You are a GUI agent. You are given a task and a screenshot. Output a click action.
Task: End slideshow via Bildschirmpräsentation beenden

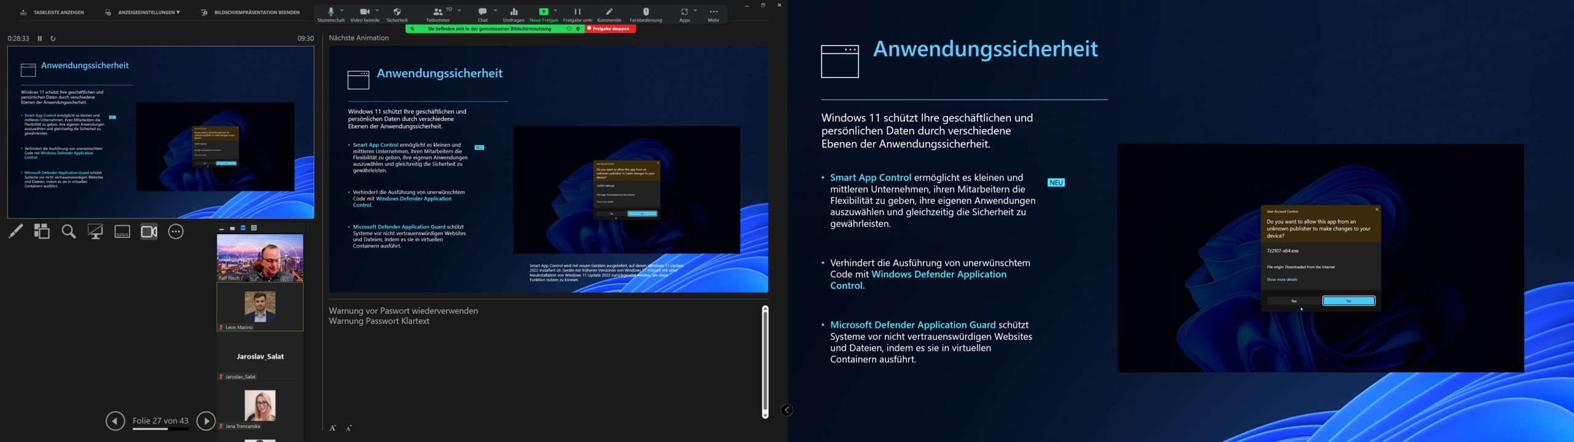(250, 12)
